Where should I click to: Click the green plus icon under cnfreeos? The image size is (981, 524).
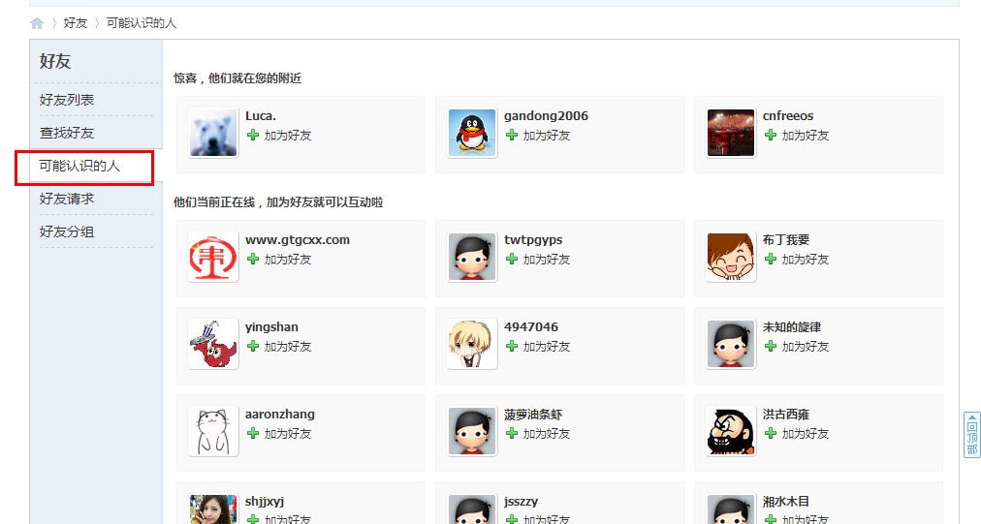pos(771,136)
